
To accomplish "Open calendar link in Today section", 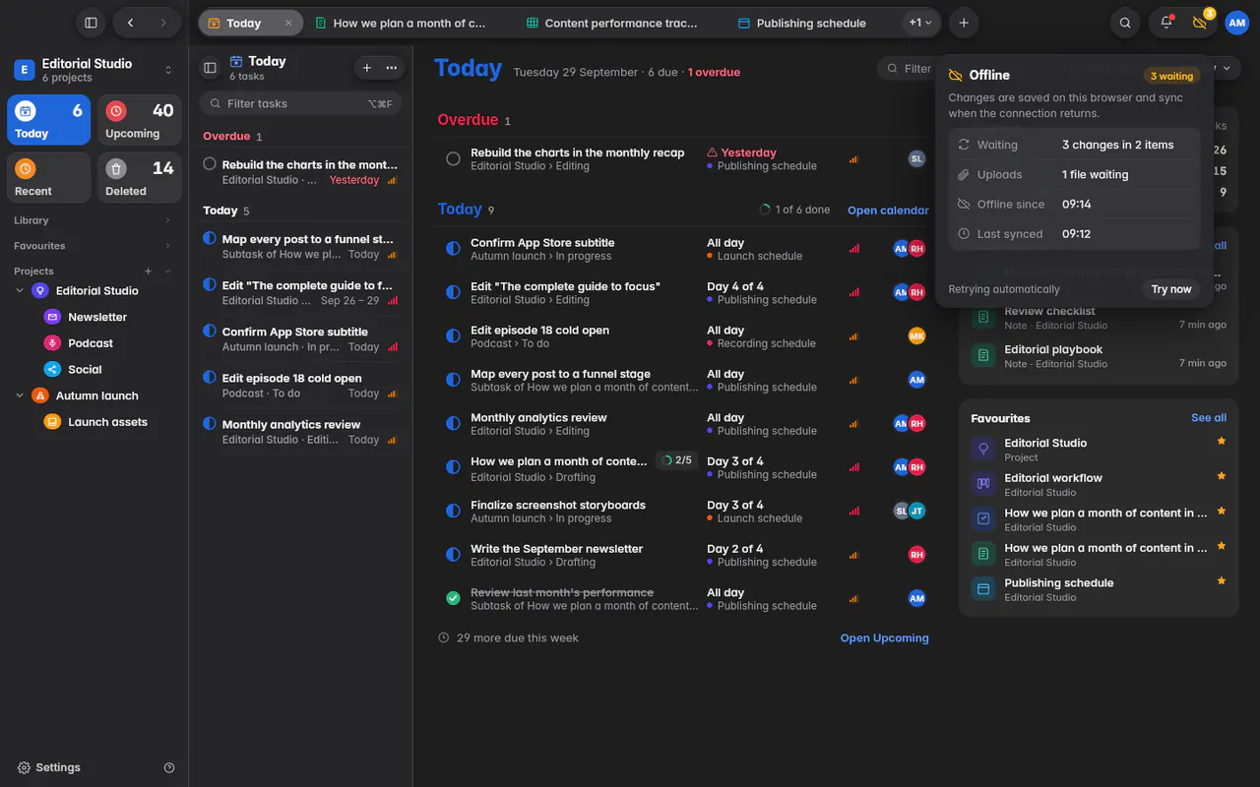I will pos(888,210).
